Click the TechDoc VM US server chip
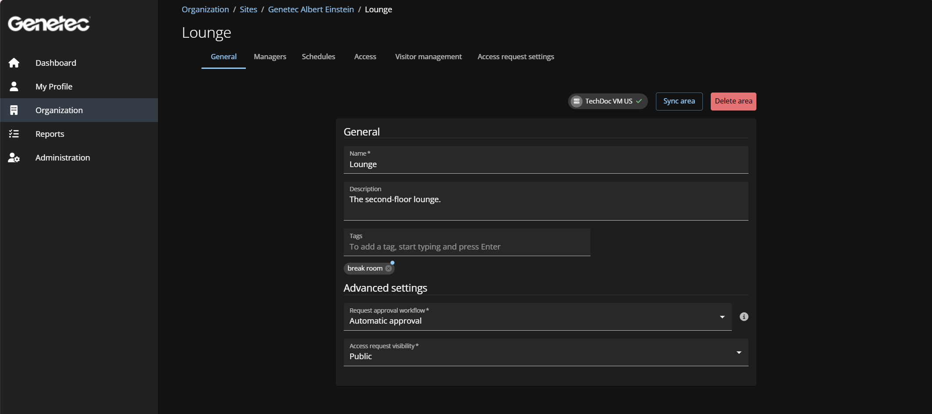The width and height of the screenshot is (932, 414). click(608, 101)
